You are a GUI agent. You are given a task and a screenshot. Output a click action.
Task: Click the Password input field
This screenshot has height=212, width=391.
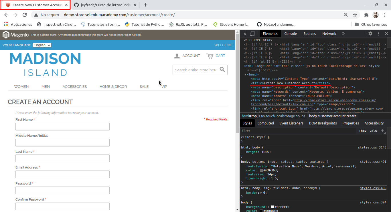[62, 190]
